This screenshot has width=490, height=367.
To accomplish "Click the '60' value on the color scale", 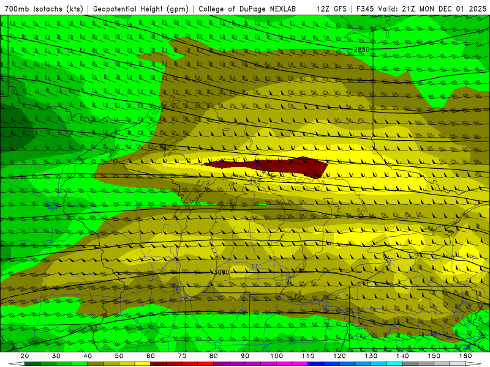I will [x=151, y=356].
